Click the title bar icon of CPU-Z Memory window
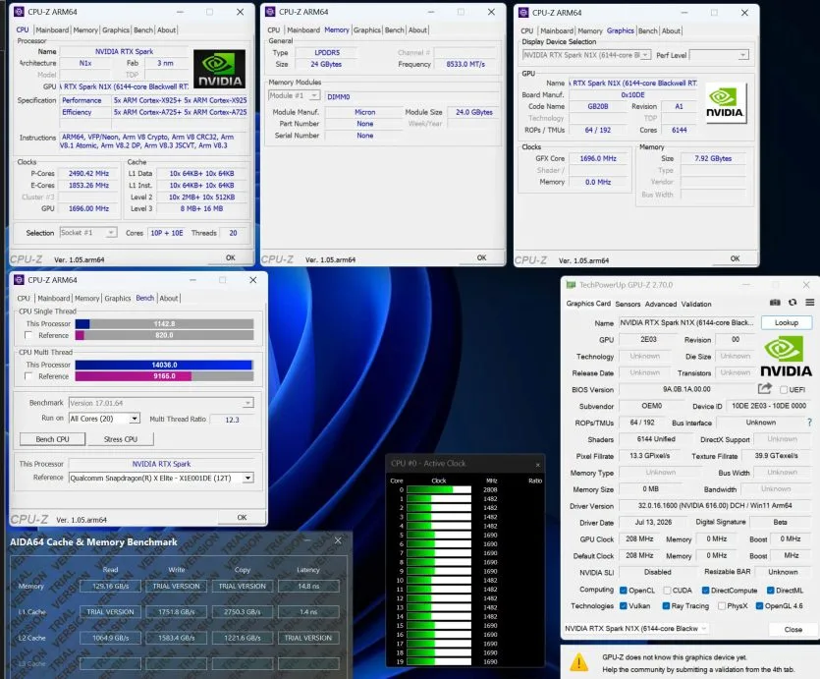Viewport: 820px width, 679px height. tap(270, 12)
